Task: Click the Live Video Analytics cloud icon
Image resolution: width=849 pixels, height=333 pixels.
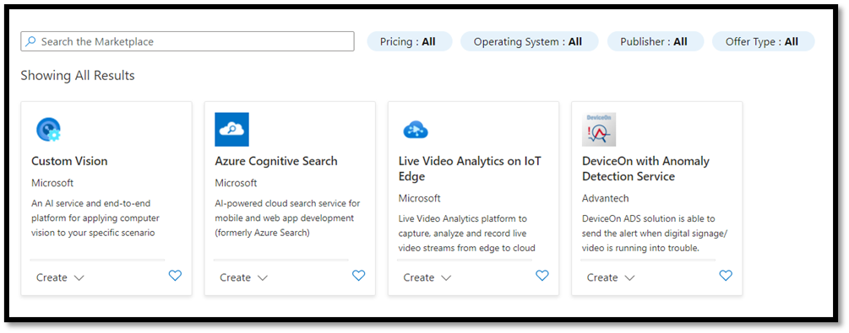Action: click(x=416, y=130)
